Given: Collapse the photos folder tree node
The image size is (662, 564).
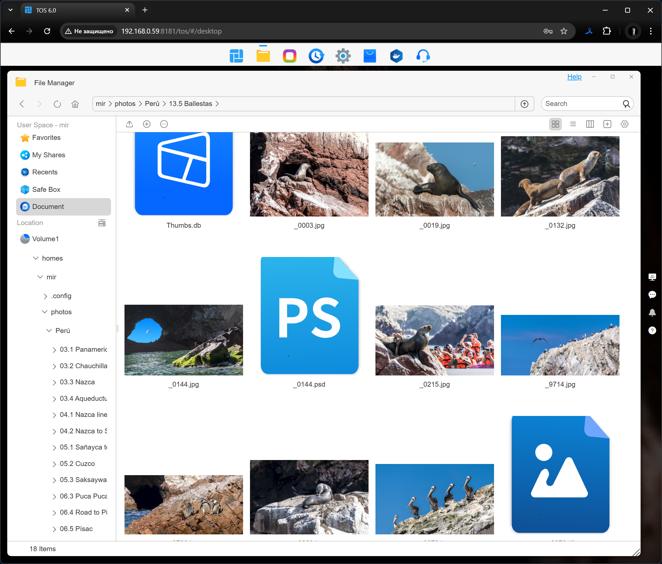Looking at the screenshot, I should (45, 312).
